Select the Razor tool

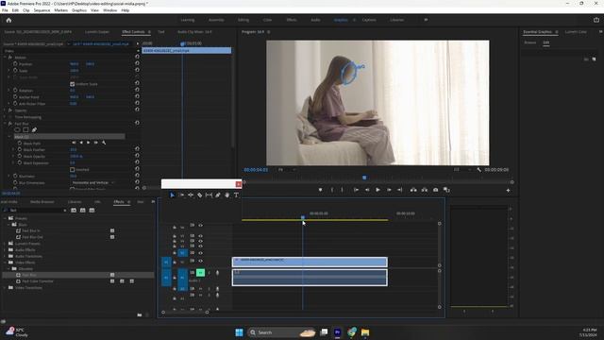[199, 195]
